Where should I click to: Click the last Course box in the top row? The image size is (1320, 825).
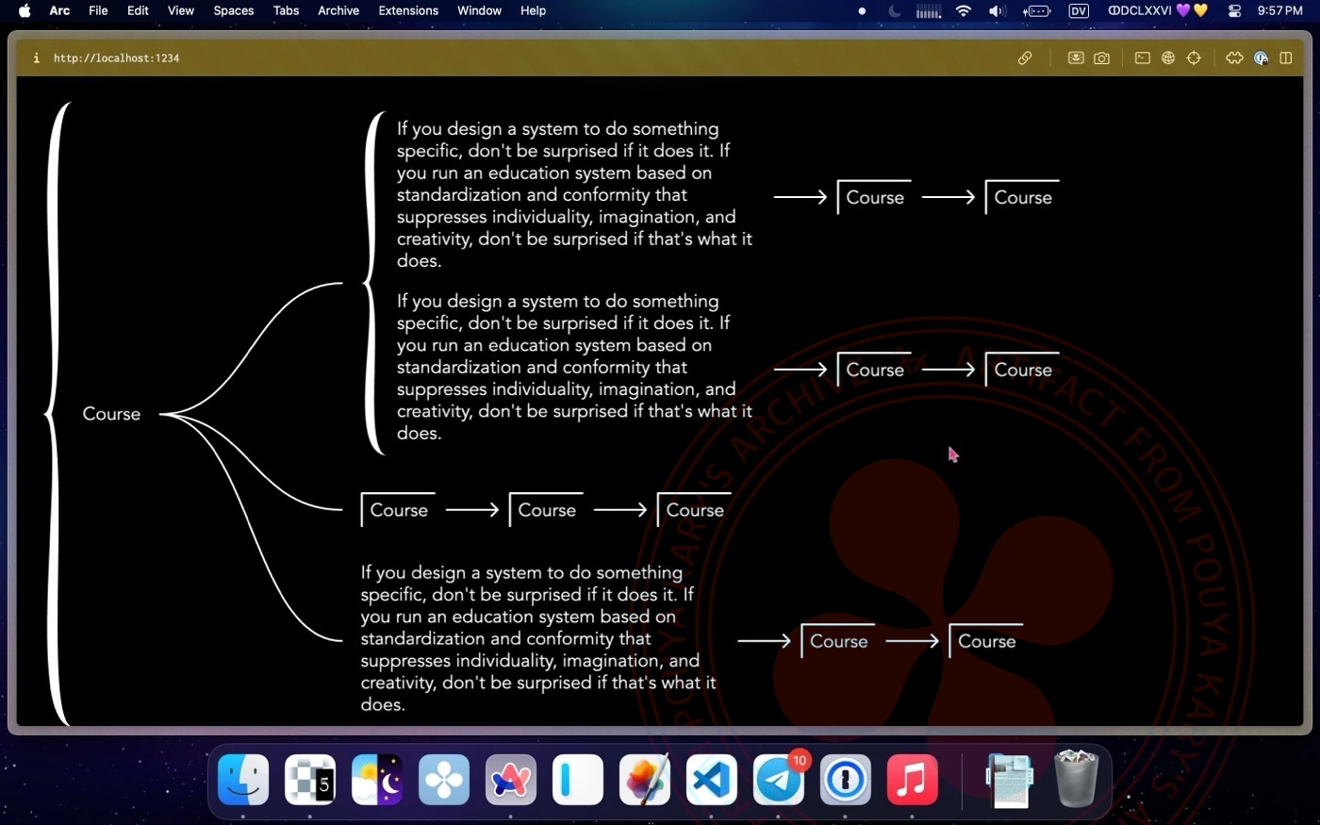tap(1022, 197)
